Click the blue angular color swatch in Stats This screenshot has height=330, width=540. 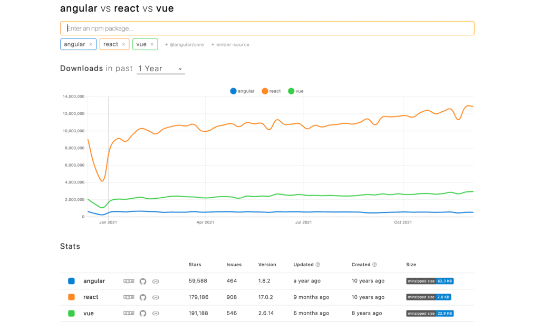[71, 281]
